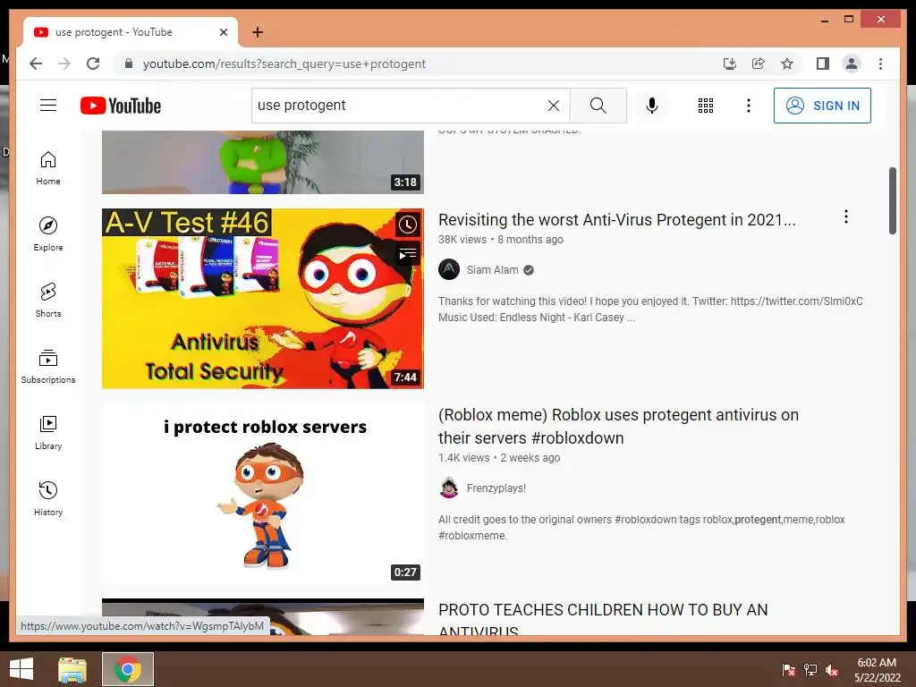This screenshot has width=916, height=687.
Task: Click the '1.4K views' text
Action: tap(464, 458)
